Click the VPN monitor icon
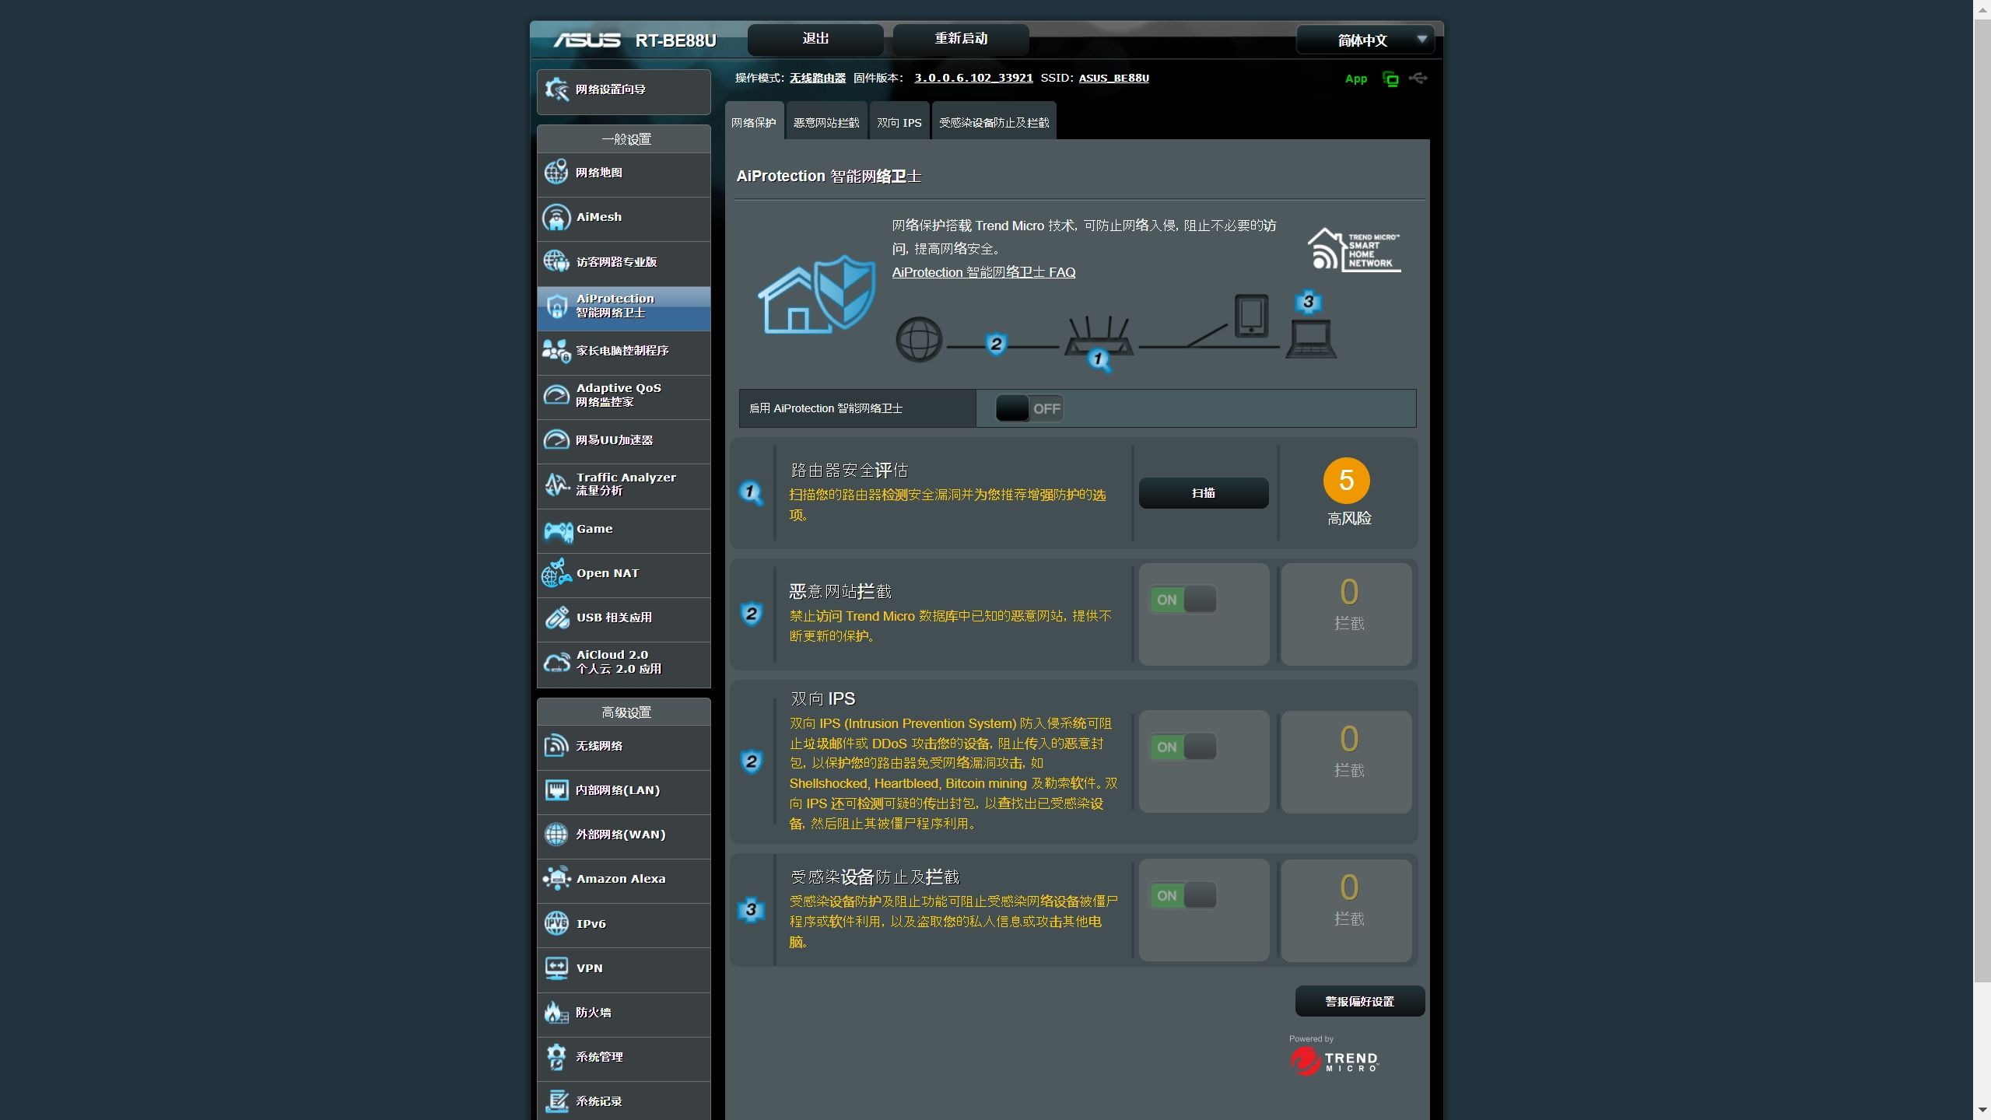 tap(556, 968)
